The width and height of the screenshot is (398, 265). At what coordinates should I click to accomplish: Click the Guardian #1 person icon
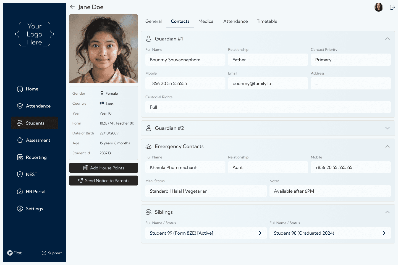[149, 39]
